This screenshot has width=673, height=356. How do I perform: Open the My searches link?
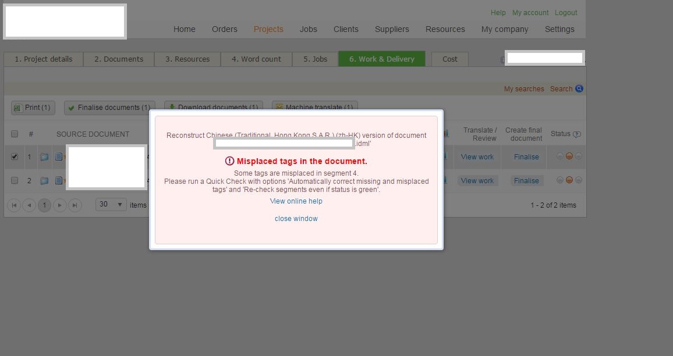(523, 89)
